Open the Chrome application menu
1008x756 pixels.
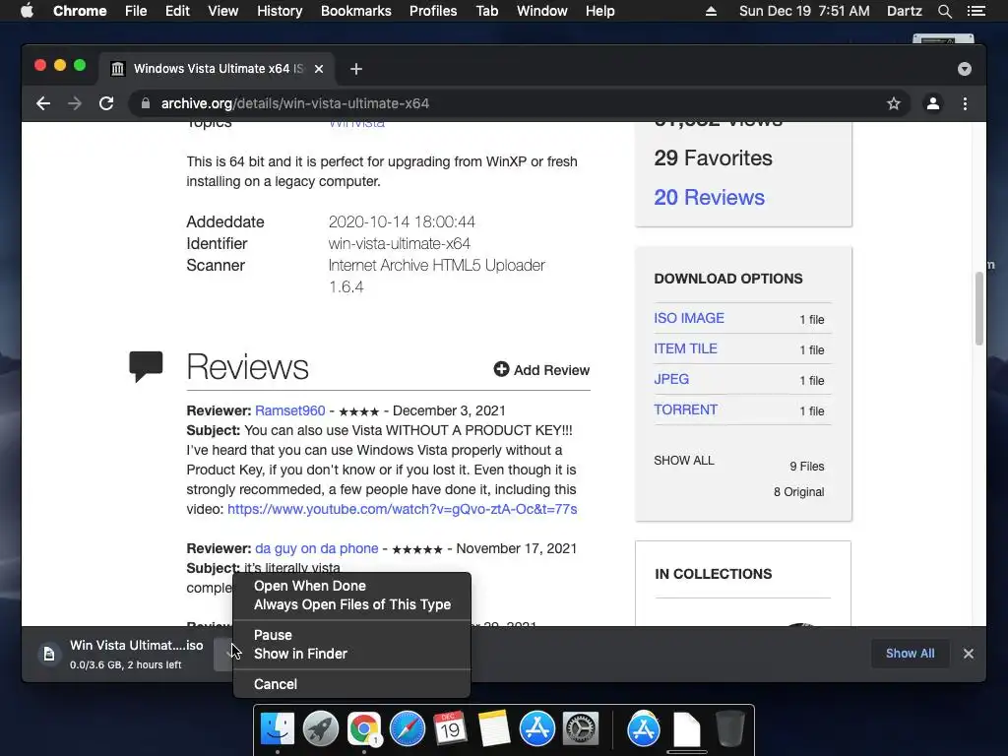[x=80, y=11]
